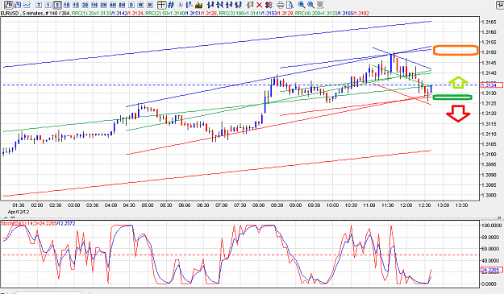Select line chart type icon
Screen dimensions: 504x294
click(27, 5)
